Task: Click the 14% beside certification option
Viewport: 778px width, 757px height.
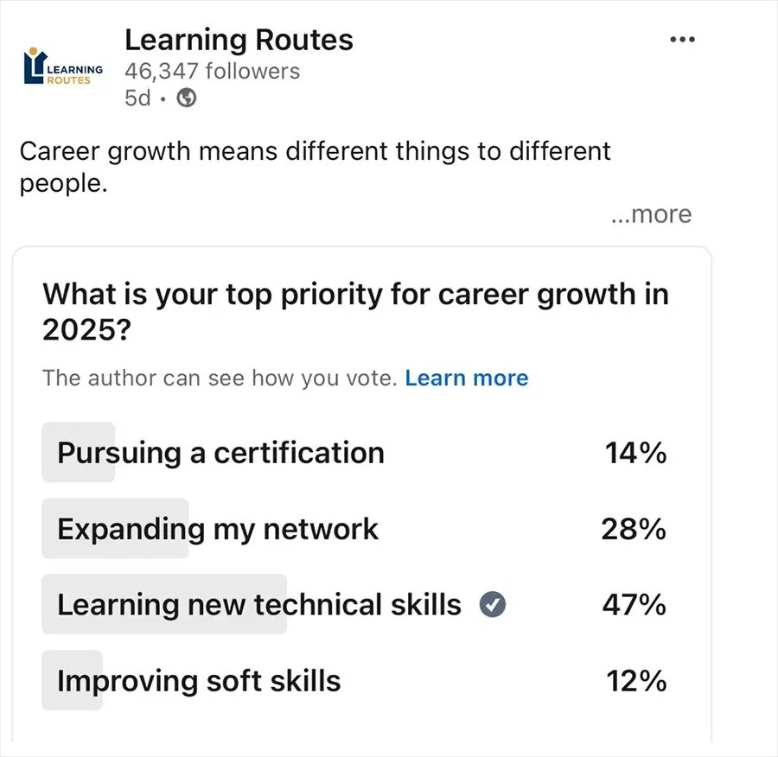Action: [x=637, y=453]
